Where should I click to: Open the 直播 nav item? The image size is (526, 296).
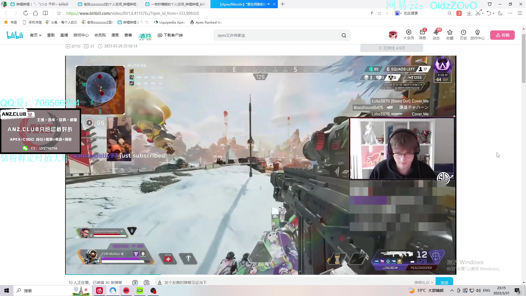point(64,35)
